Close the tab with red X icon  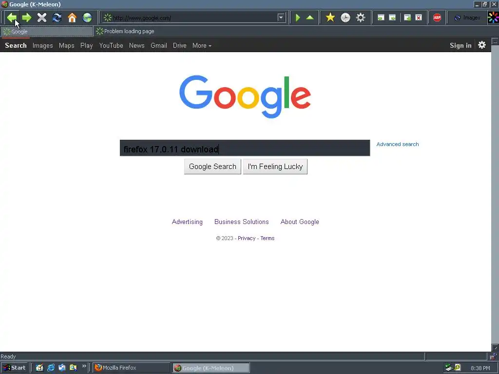point(419,18)
